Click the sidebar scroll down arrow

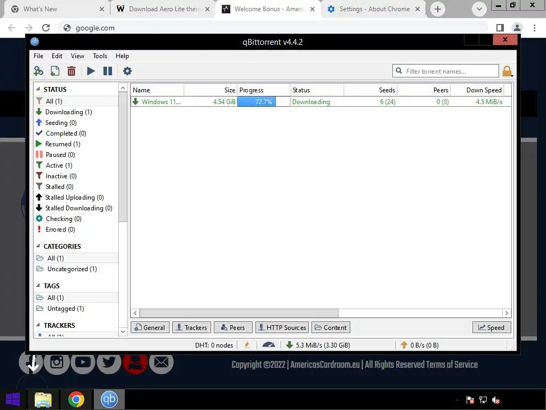click(123, 331)
